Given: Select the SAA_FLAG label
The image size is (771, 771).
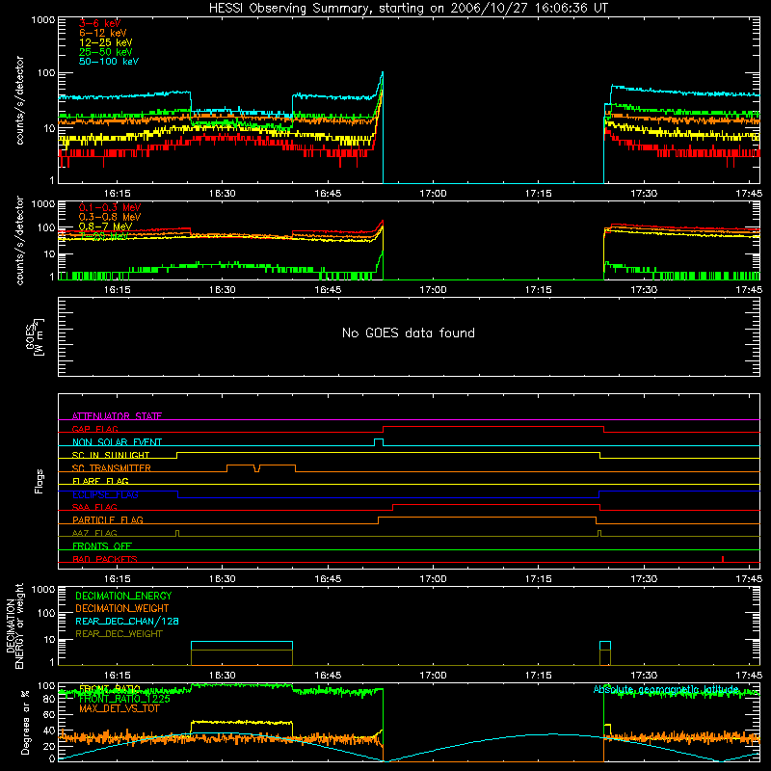Looking at the screenshot, I should click(x=94, y=507).
